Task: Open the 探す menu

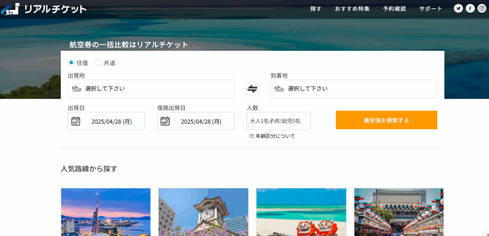Action: (x=316, y=9)
